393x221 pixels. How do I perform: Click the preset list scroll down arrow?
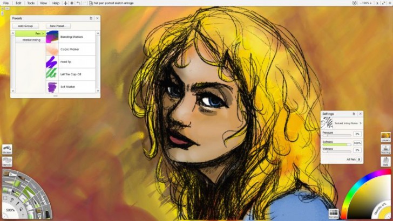click(98, 91)
